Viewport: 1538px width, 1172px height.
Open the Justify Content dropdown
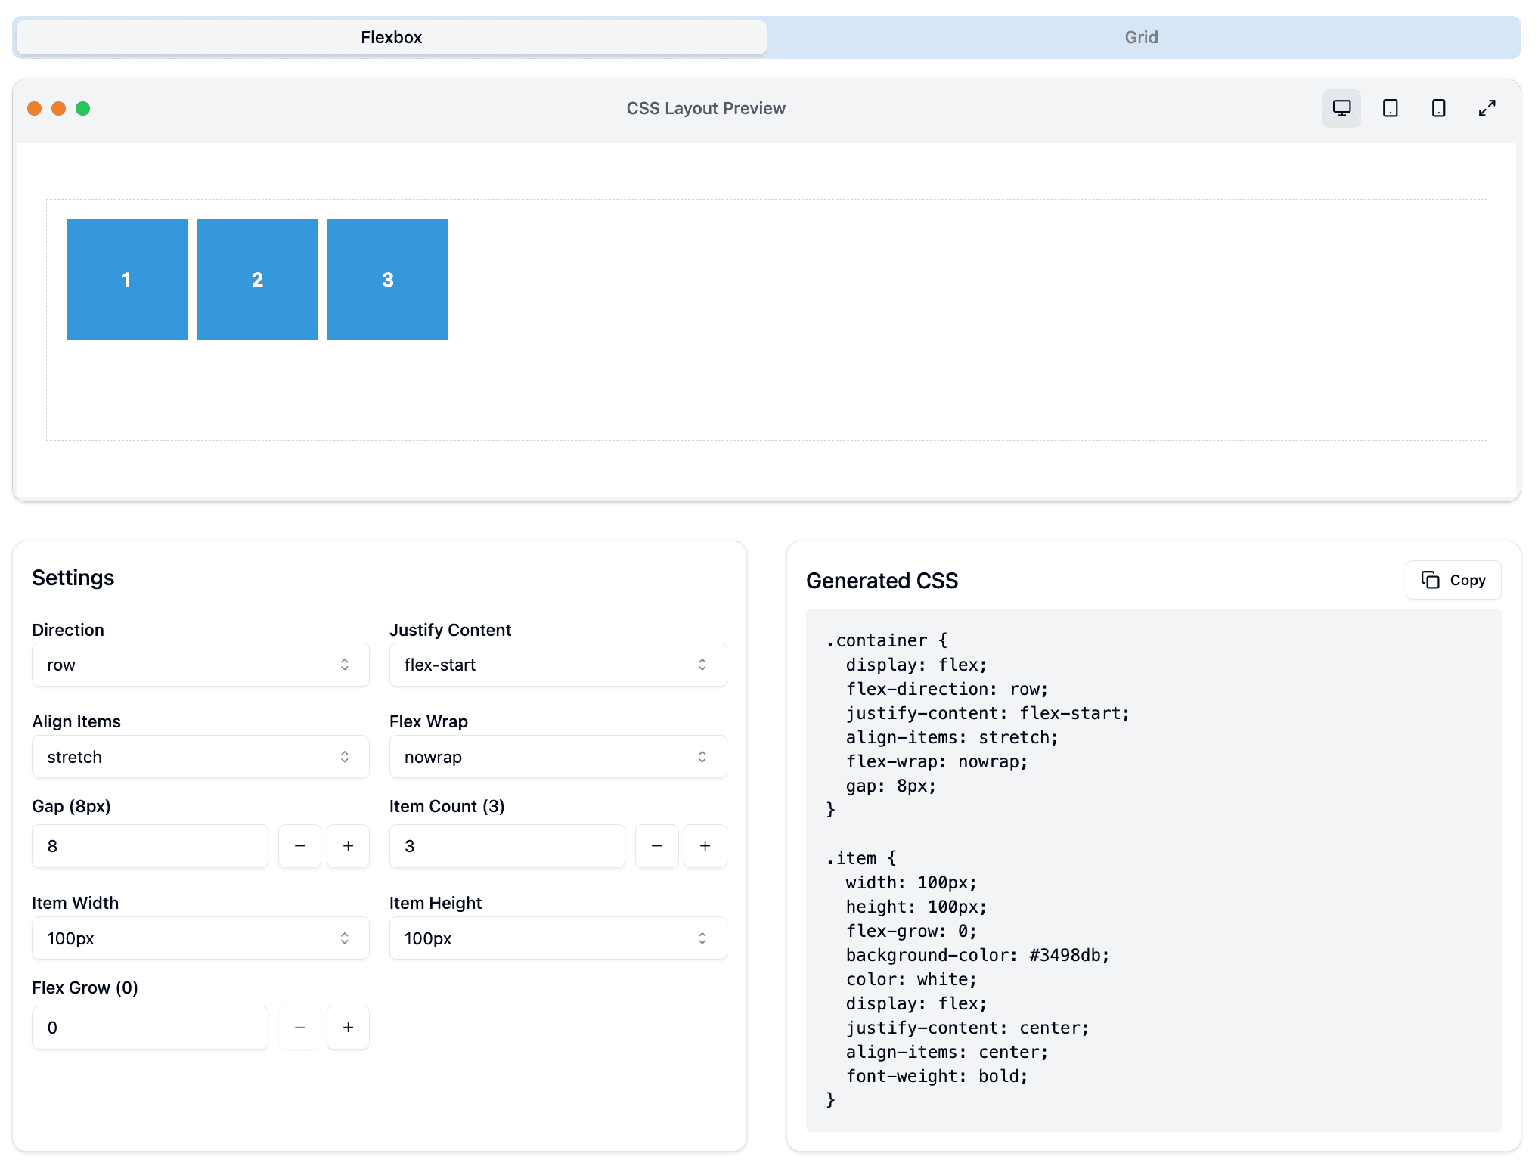(558, 665)
